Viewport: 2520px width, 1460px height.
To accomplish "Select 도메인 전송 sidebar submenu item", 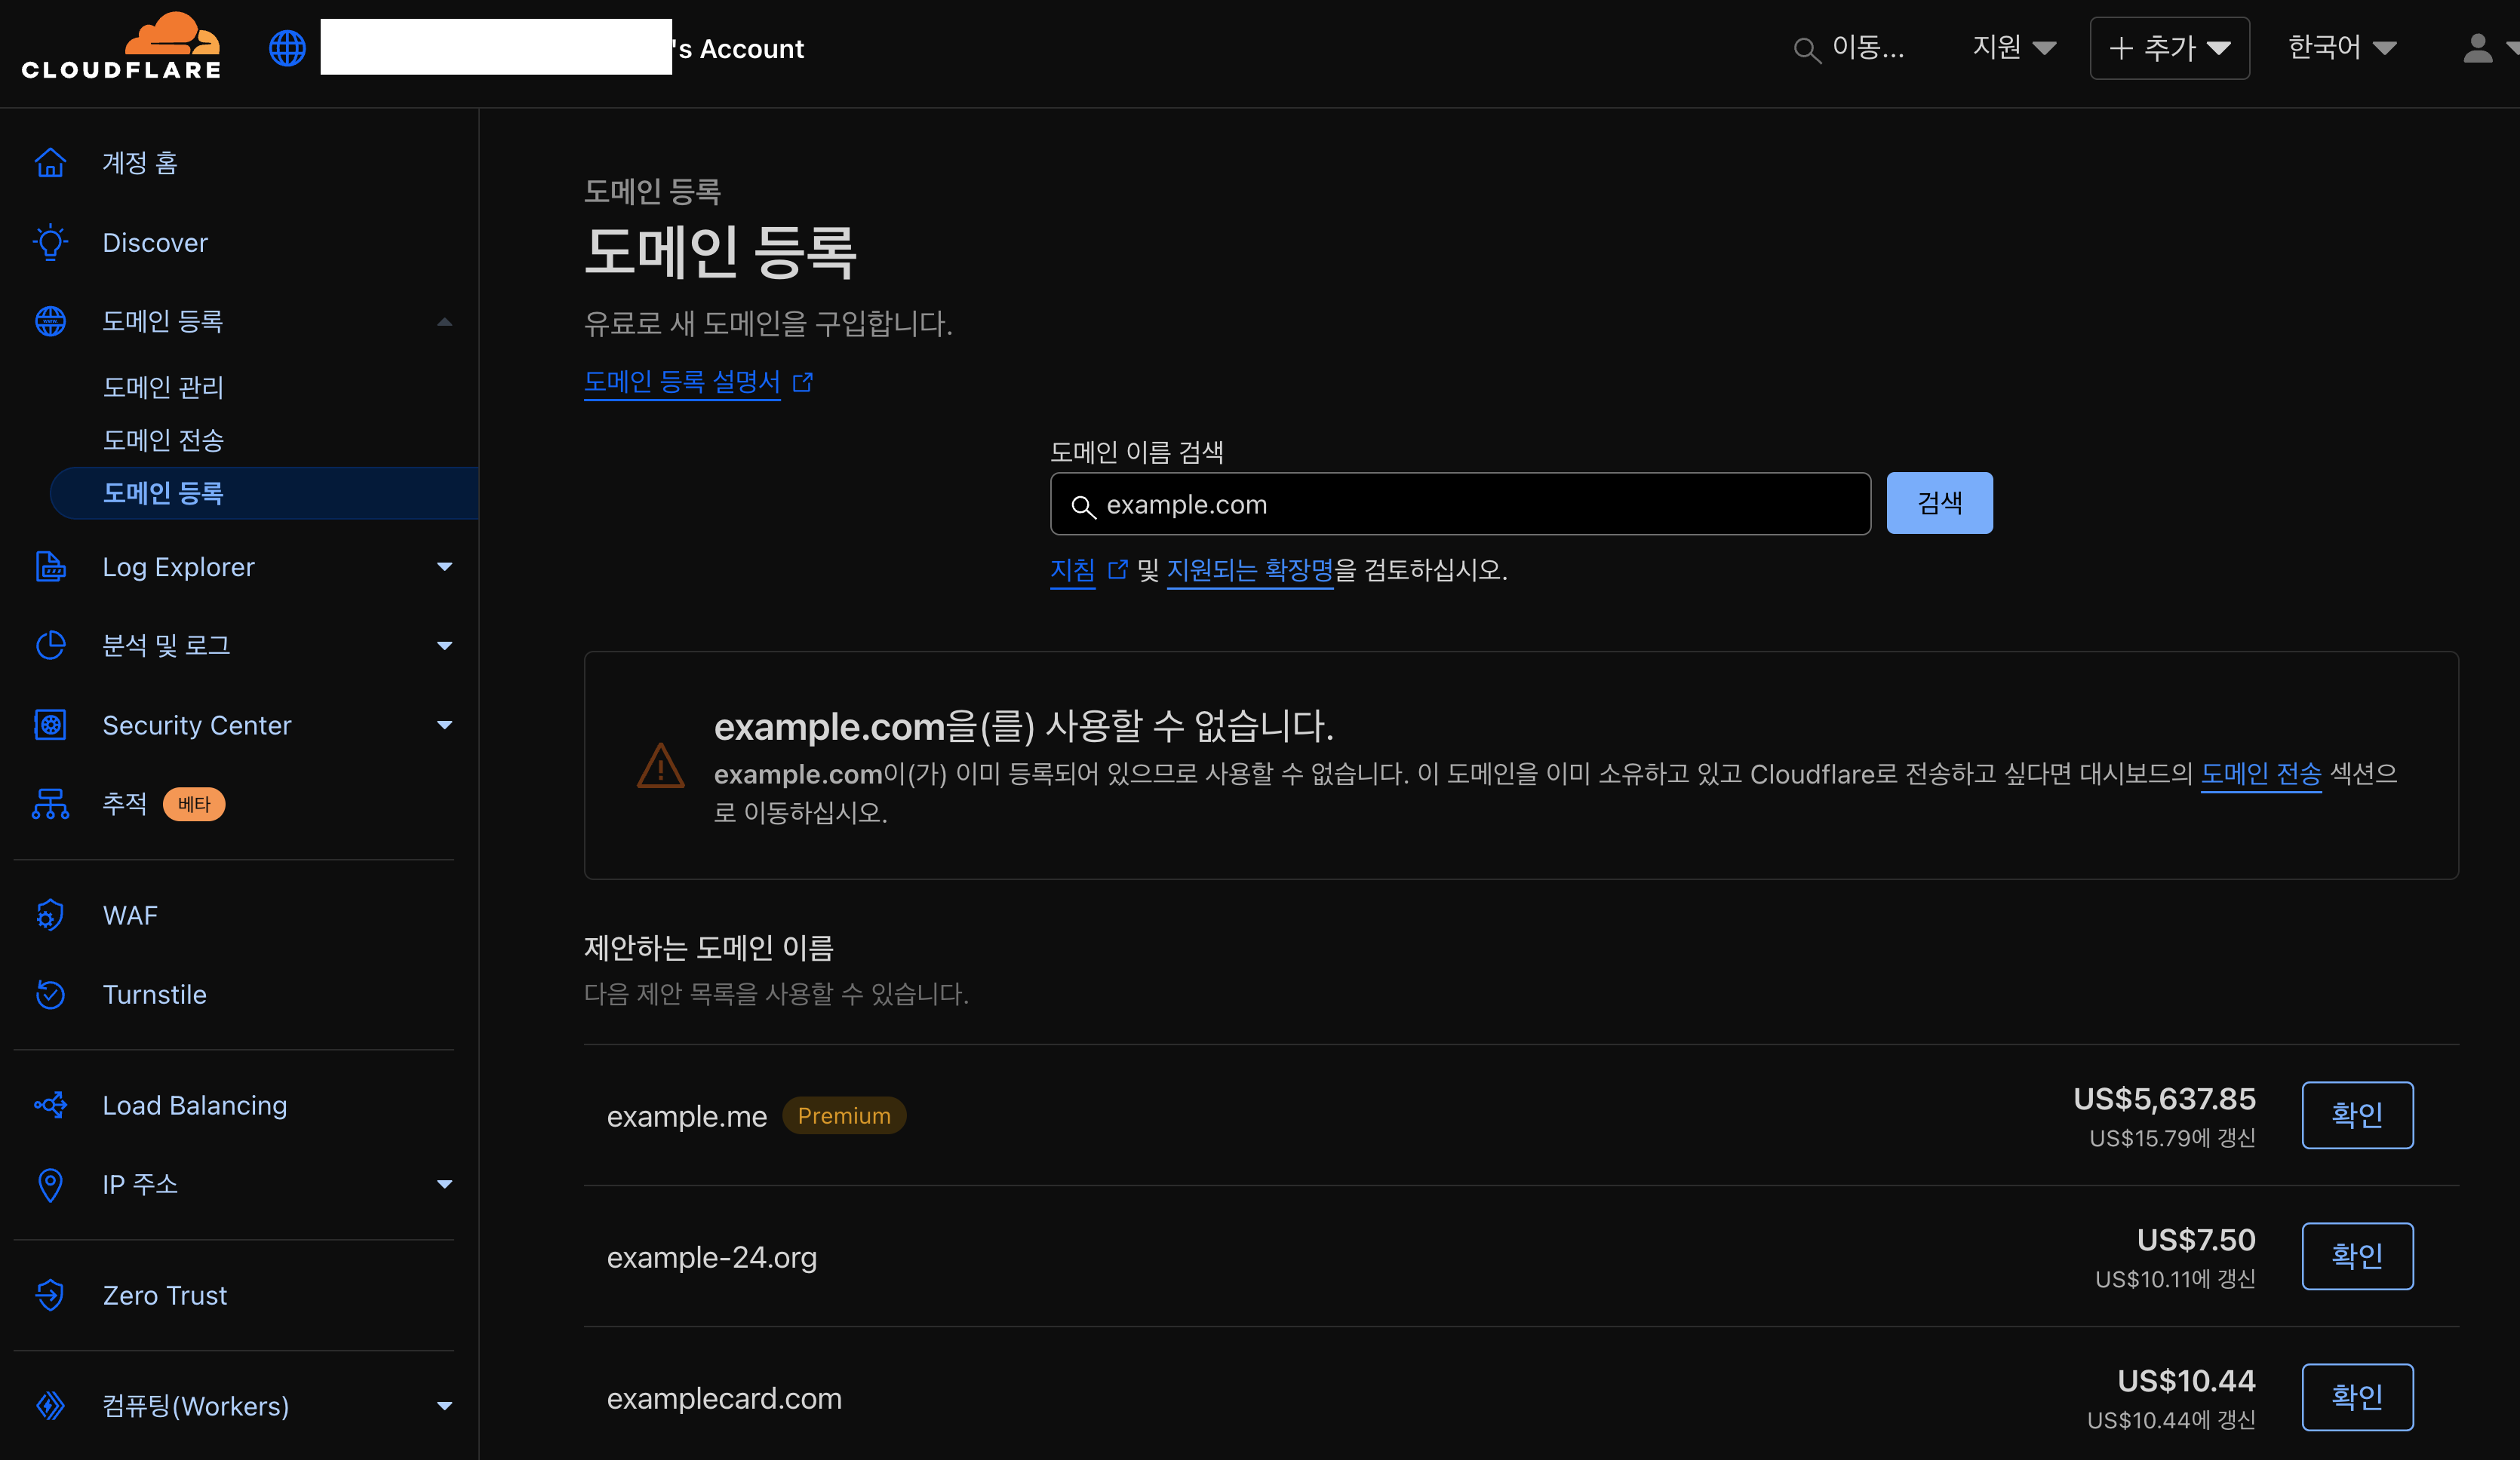I will coord(163,440).
